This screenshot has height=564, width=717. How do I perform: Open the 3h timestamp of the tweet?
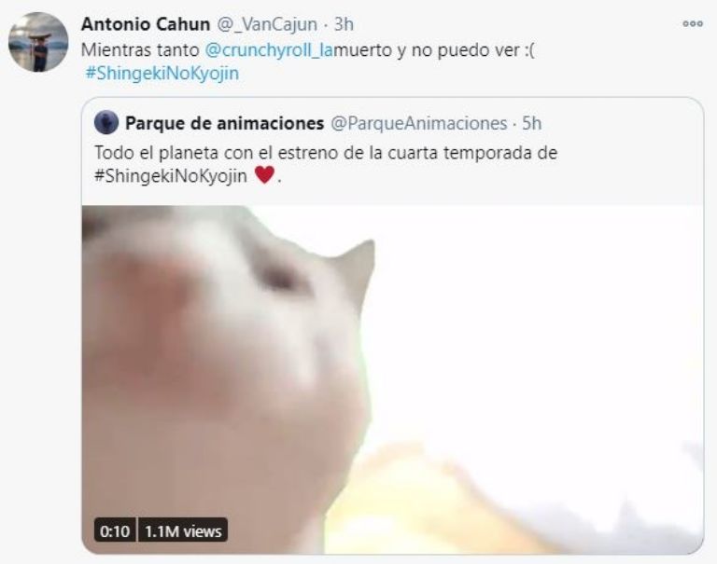tap(344, 24)
